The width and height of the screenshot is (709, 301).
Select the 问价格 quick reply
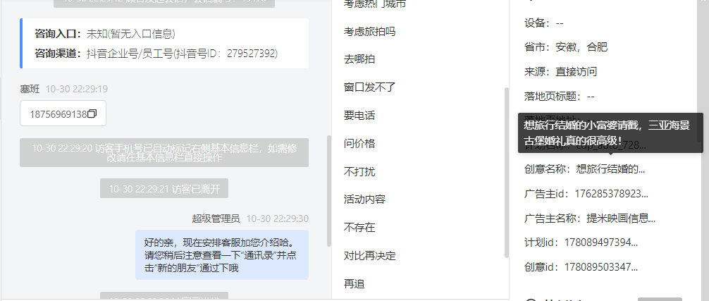click(359, 143)
